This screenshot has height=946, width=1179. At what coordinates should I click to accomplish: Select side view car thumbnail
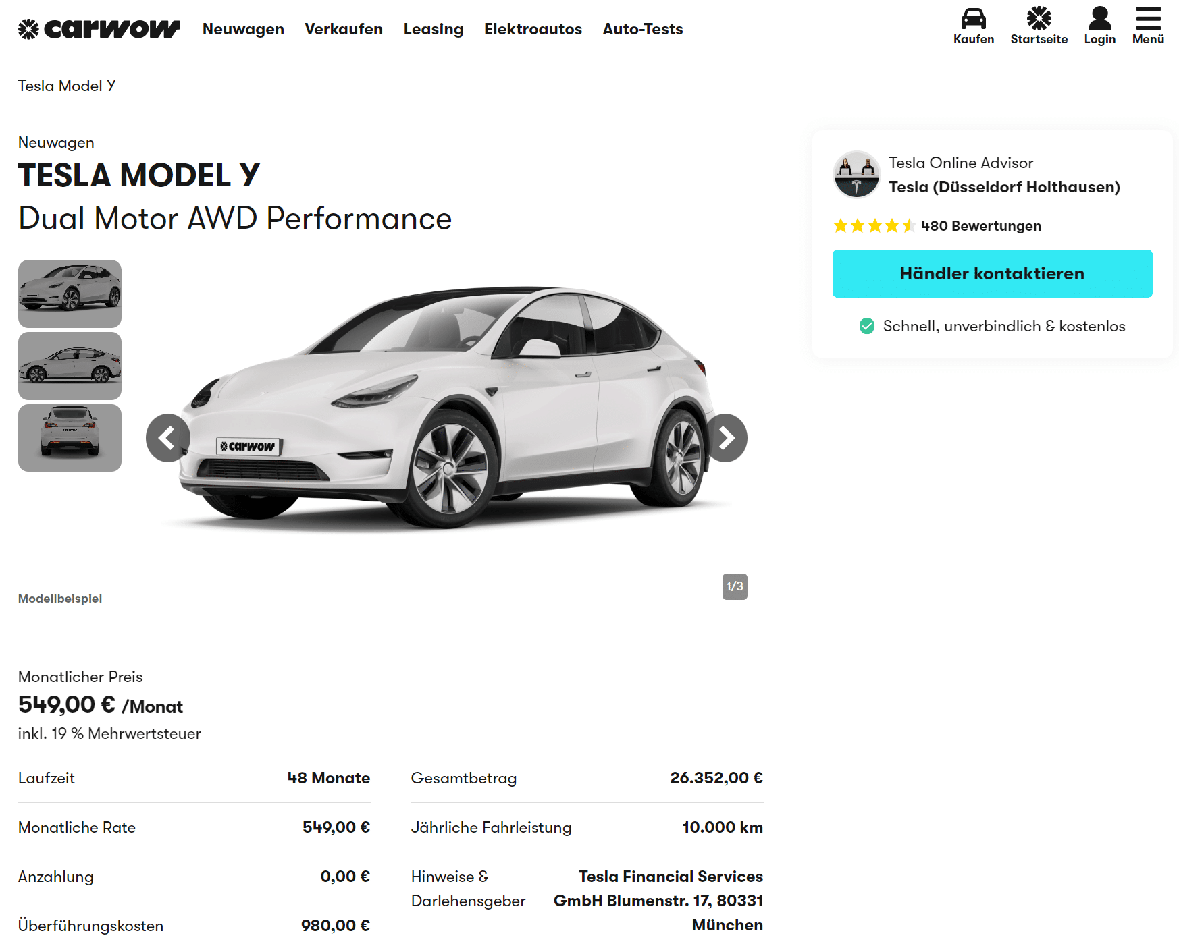[x=70, y=366]
